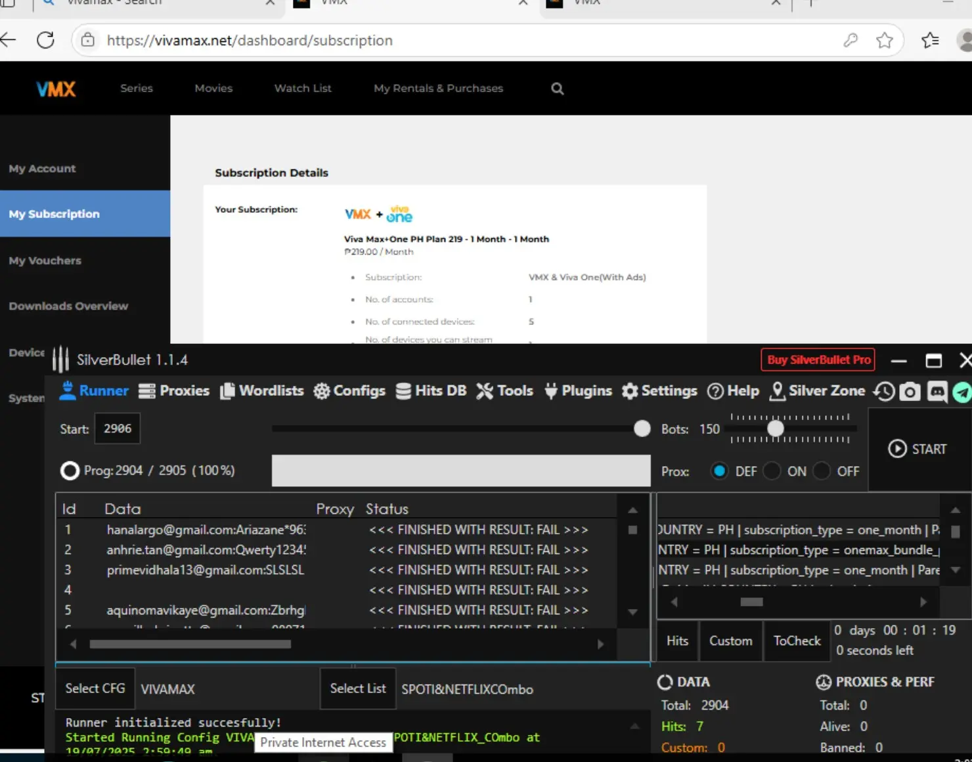Open SilverBullet history clock icon
972x762 pixels.
pyautogui.click(x=884, y=392)
